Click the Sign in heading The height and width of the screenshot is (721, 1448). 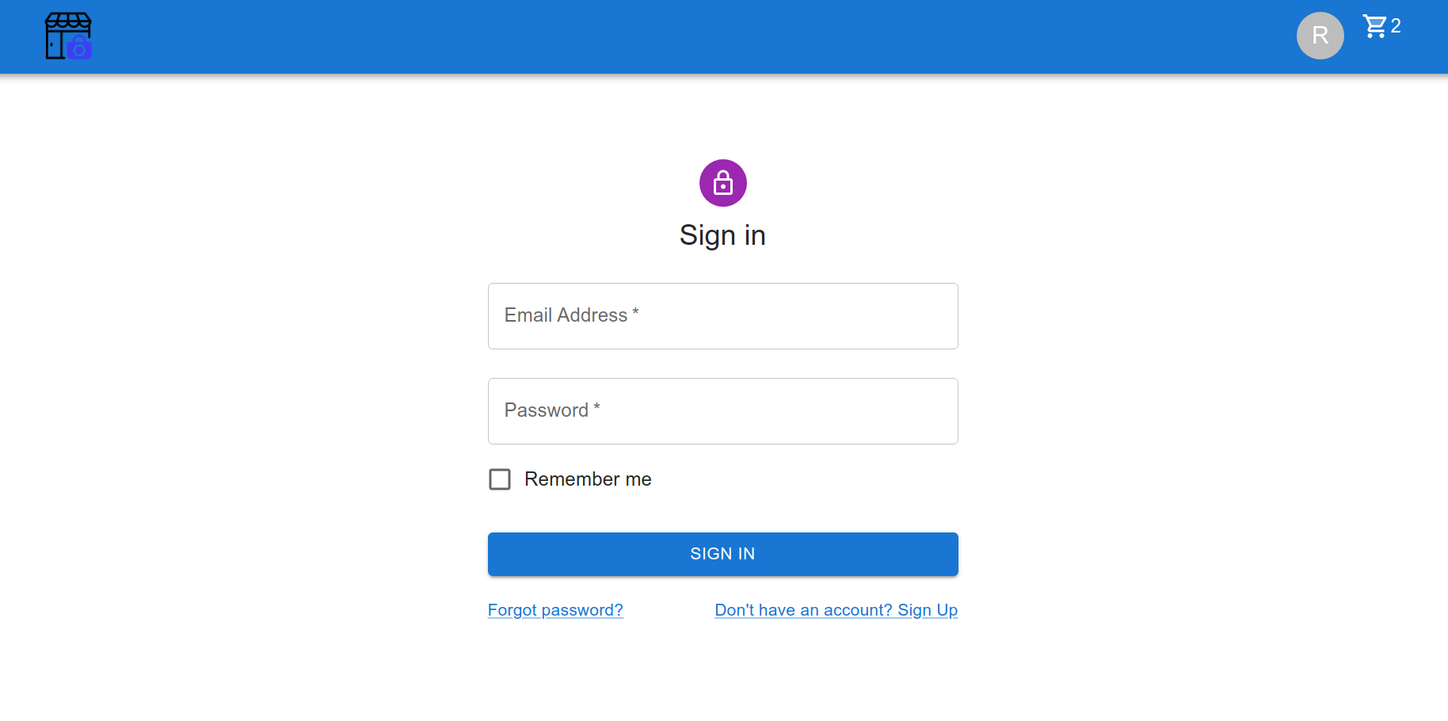click(722, 235)
